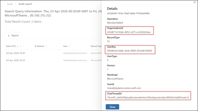The image size is (198, 111).
Task: Sort by Date (UTC) column header
Action: click(11, 46)
